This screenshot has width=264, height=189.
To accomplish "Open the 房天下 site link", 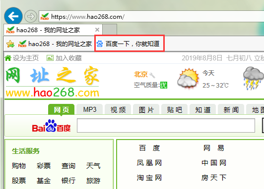I will [x=214, y=178].
